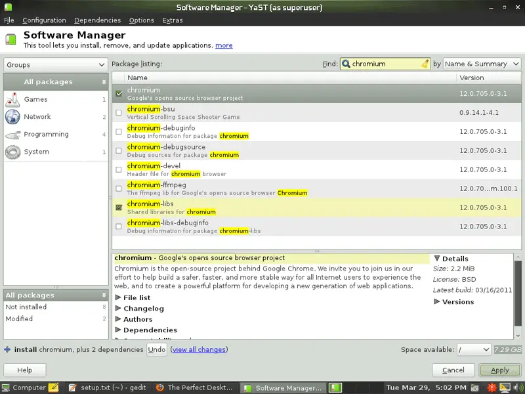Click the Apply button
This screenshot has width=525, height=394.
coord(500,370)
